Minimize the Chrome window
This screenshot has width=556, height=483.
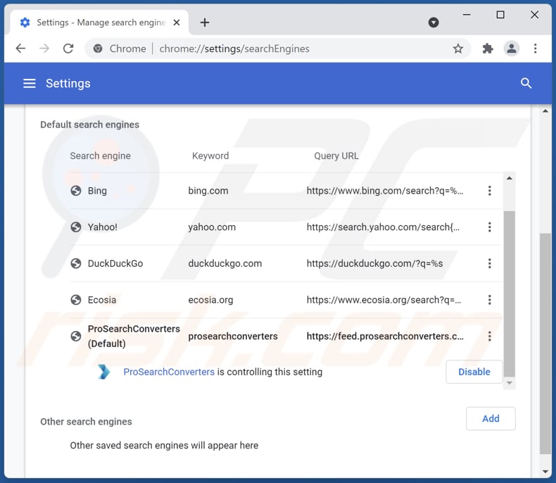(467, 15)
